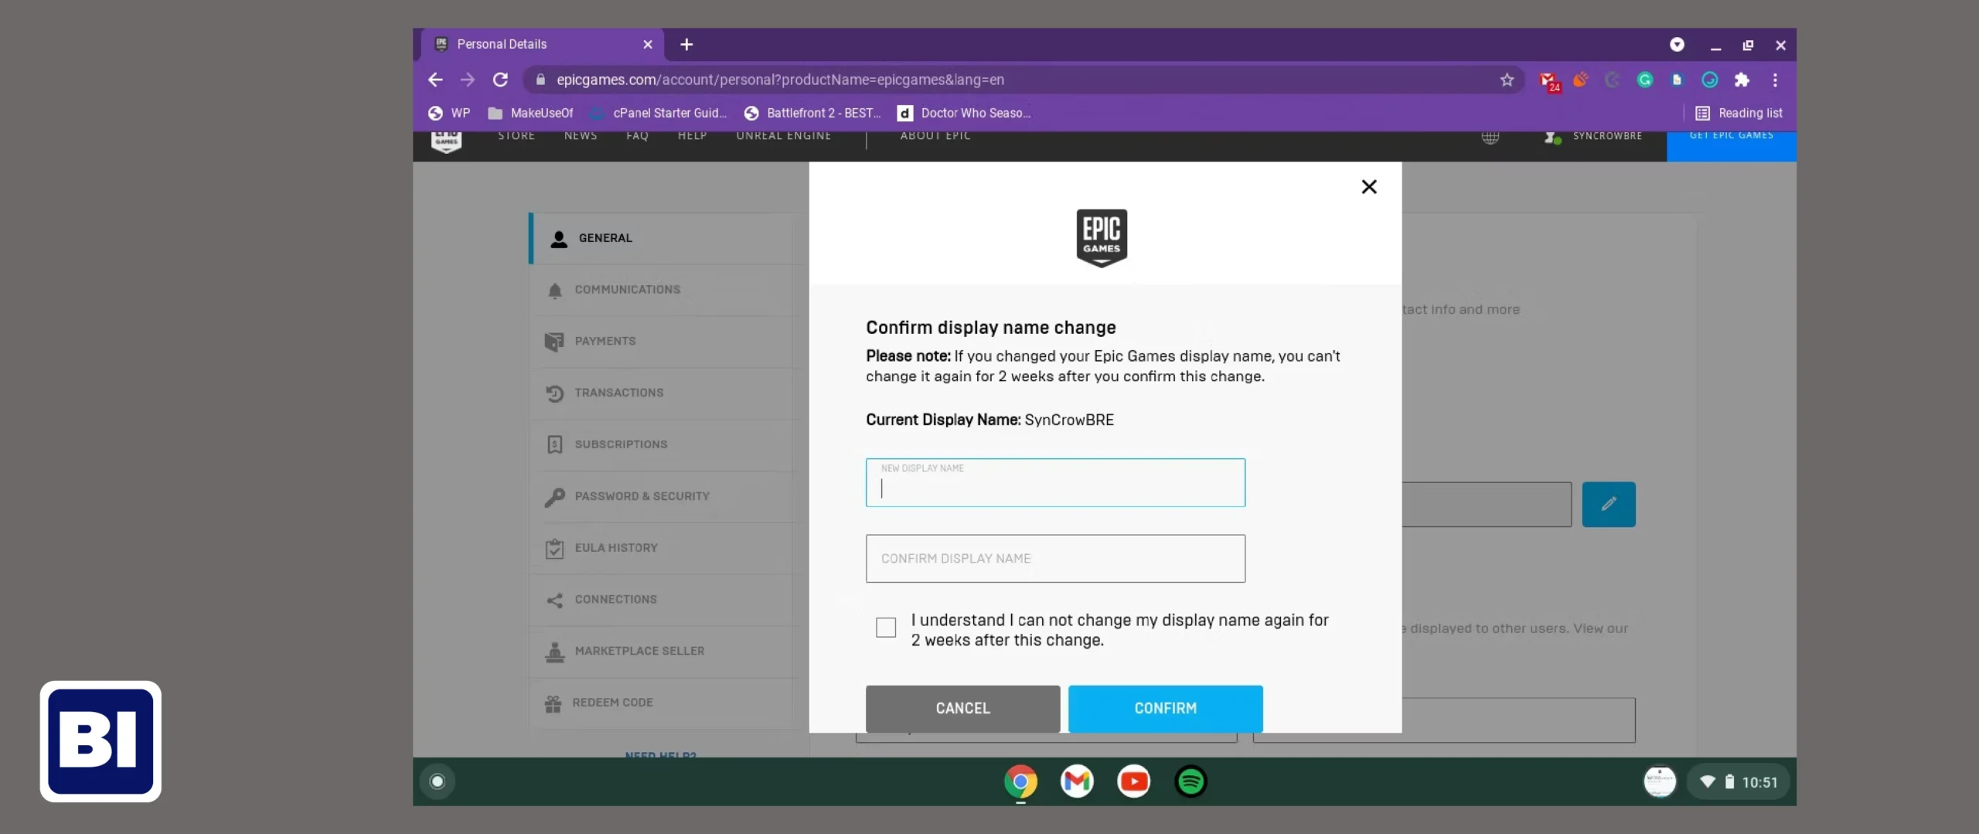Screen dimensions: 1979x834
Task: Open the SYNCROWBRE account menu
Action: [x=1593, y=137]
